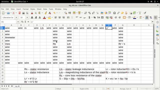Cut selection with scissors icon
The height and width of the screenshot is (90, 160).
(32, 13)
